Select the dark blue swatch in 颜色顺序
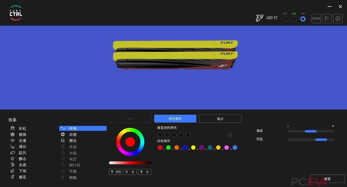 click(185, 147)
